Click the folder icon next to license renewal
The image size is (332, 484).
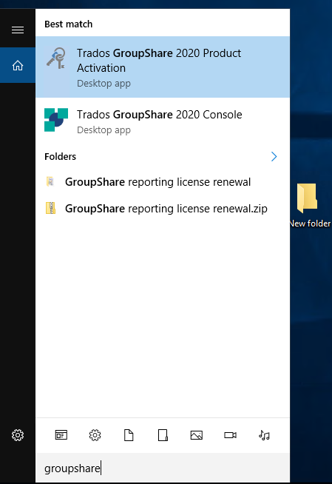click(50, 182)
